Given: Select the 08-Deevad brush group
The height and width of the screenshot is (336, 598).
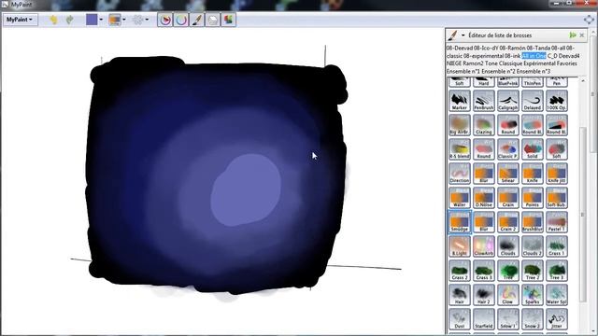Looking at the screenshot, I should click(x=460, y=48).
